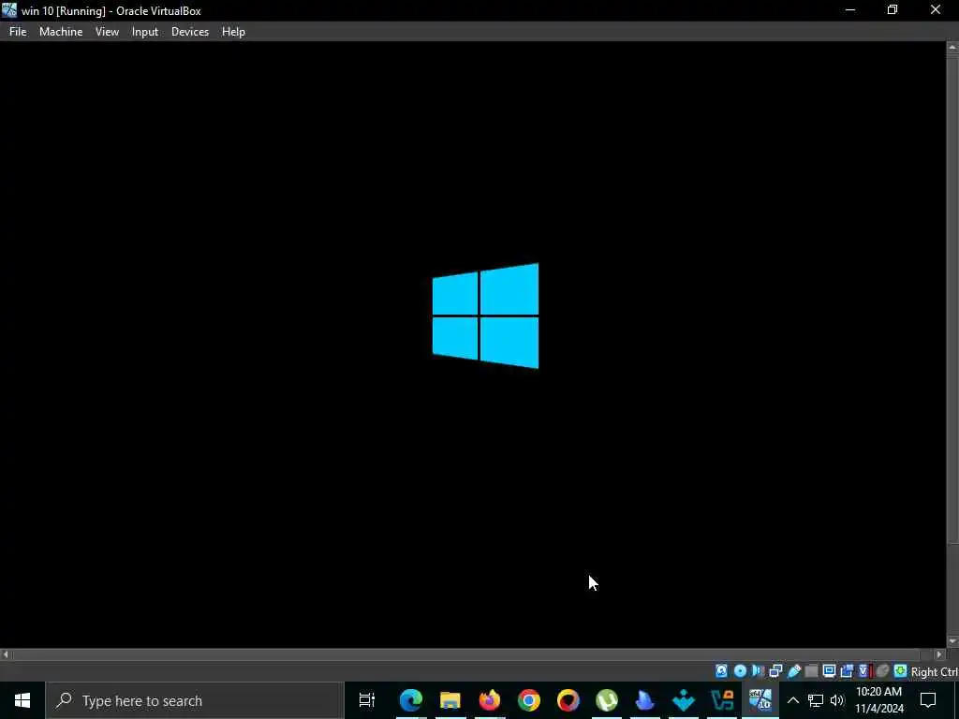
Task: Click the virtual display status icon
Action: pyautogui.click(x=830, y=671)
